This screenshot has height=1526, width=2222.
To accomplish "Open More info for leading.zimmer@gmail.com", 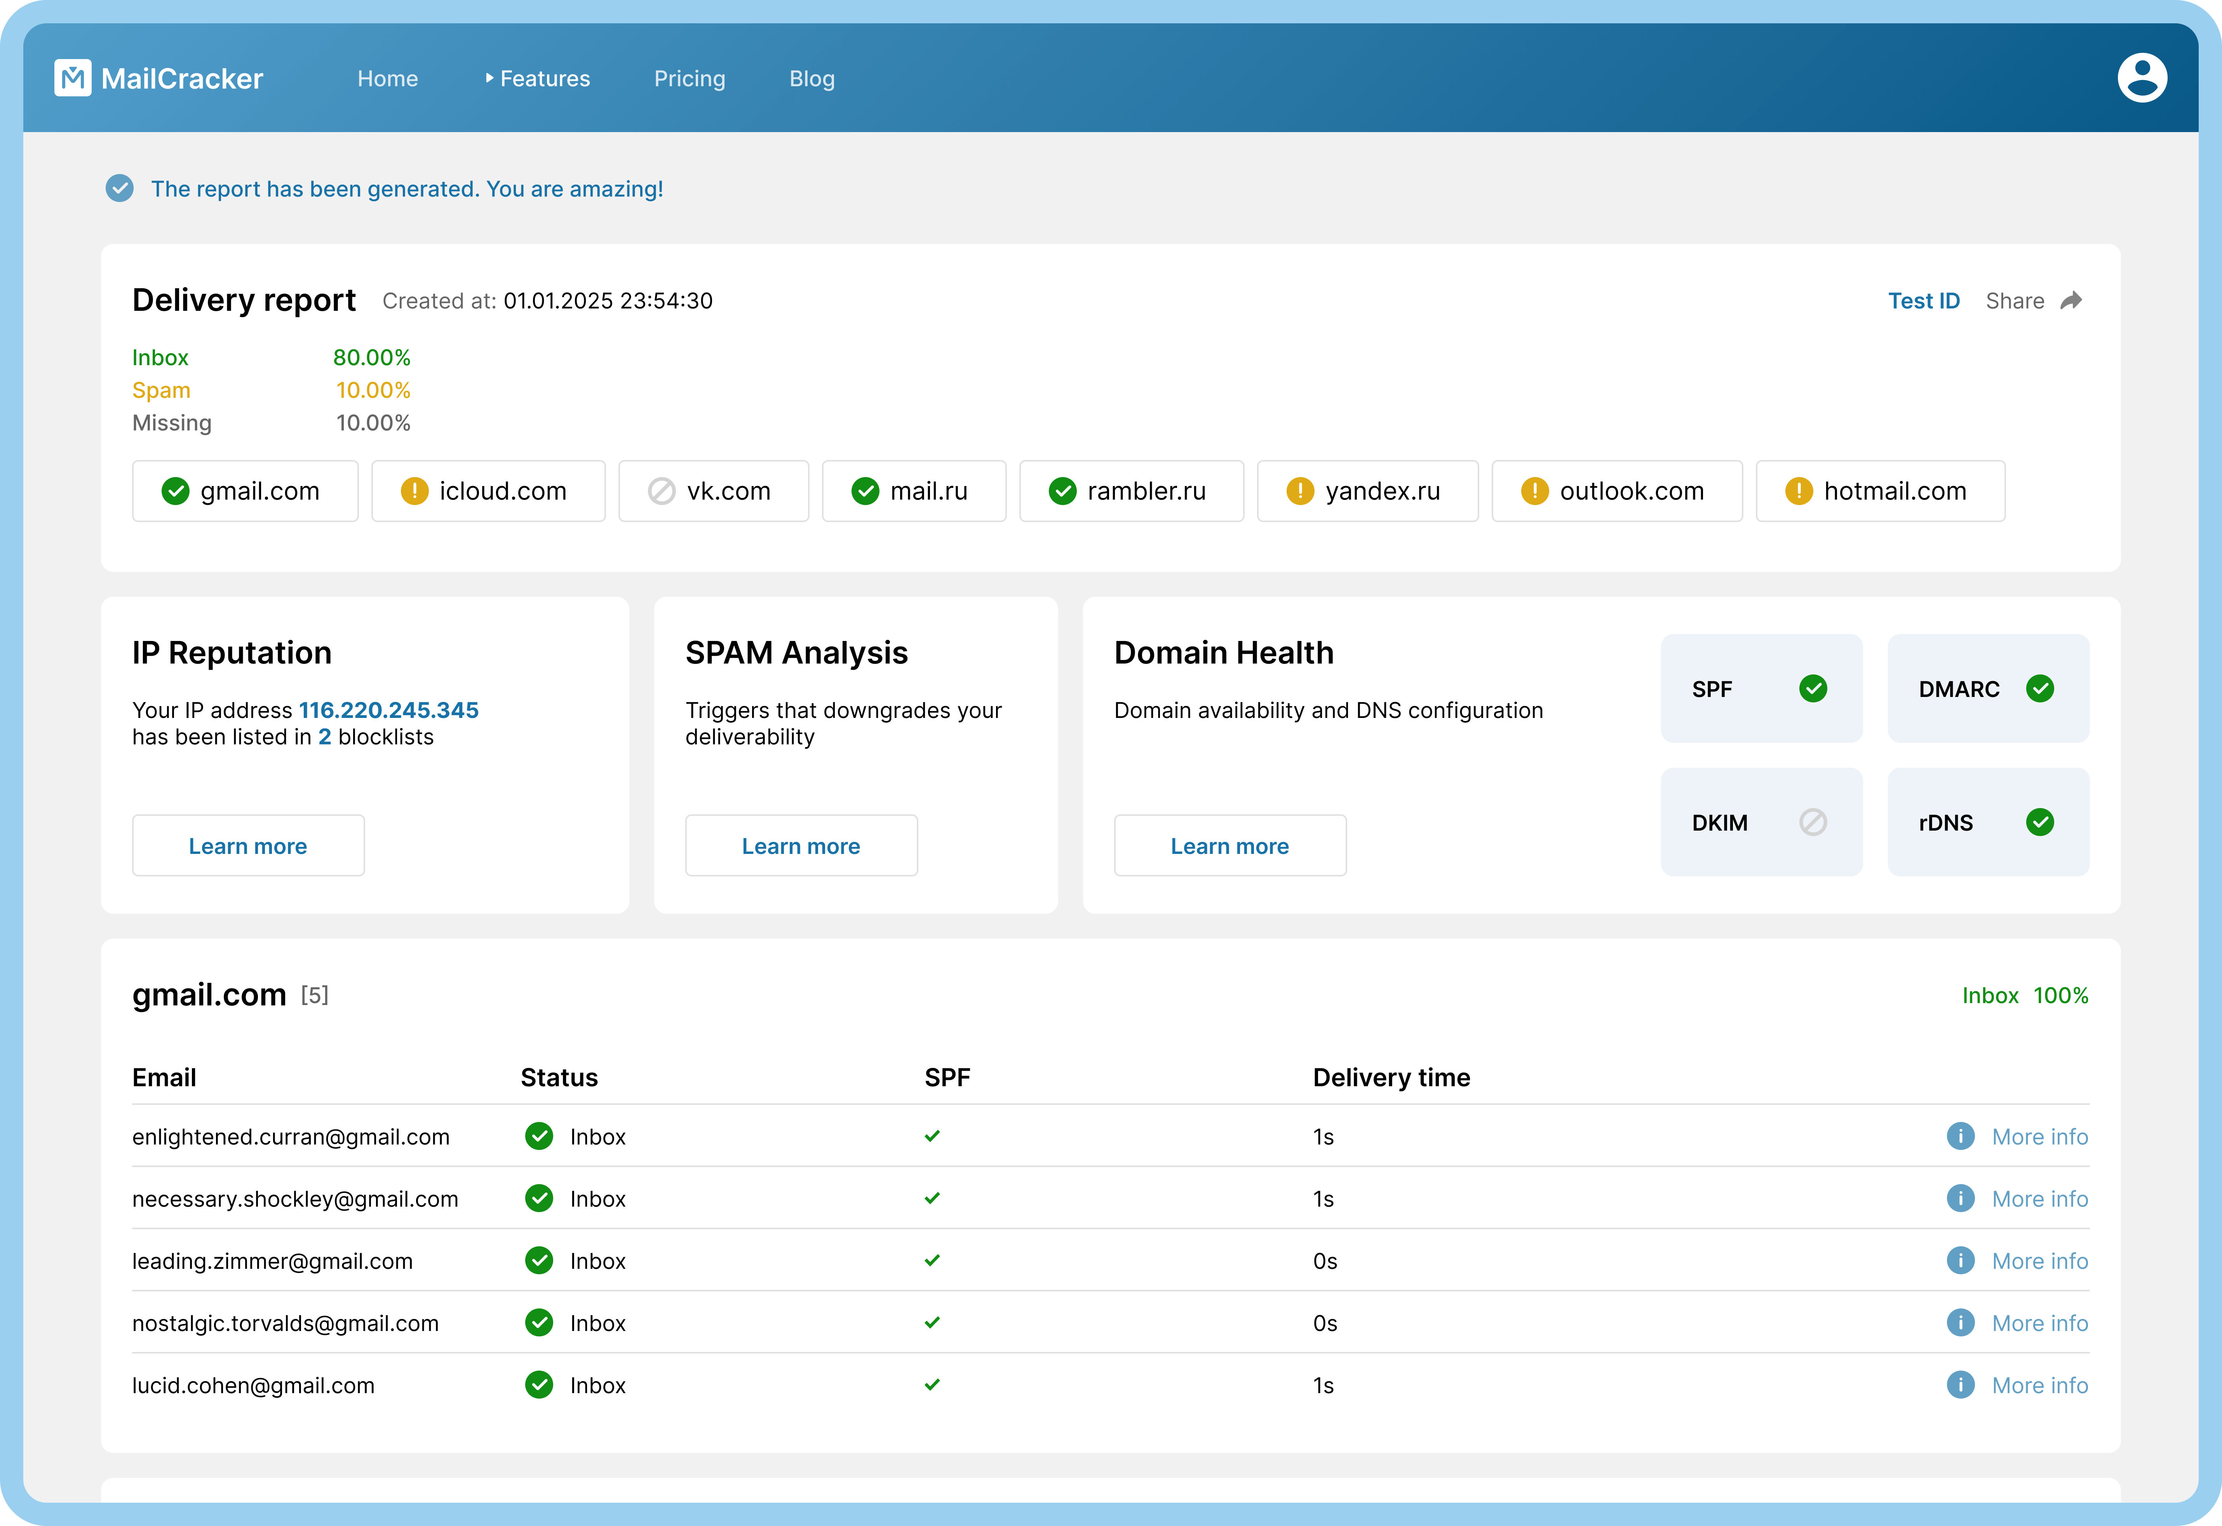I will tap(2039, 1260).
